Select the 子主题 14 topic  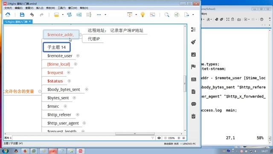[x=57, y=47]
